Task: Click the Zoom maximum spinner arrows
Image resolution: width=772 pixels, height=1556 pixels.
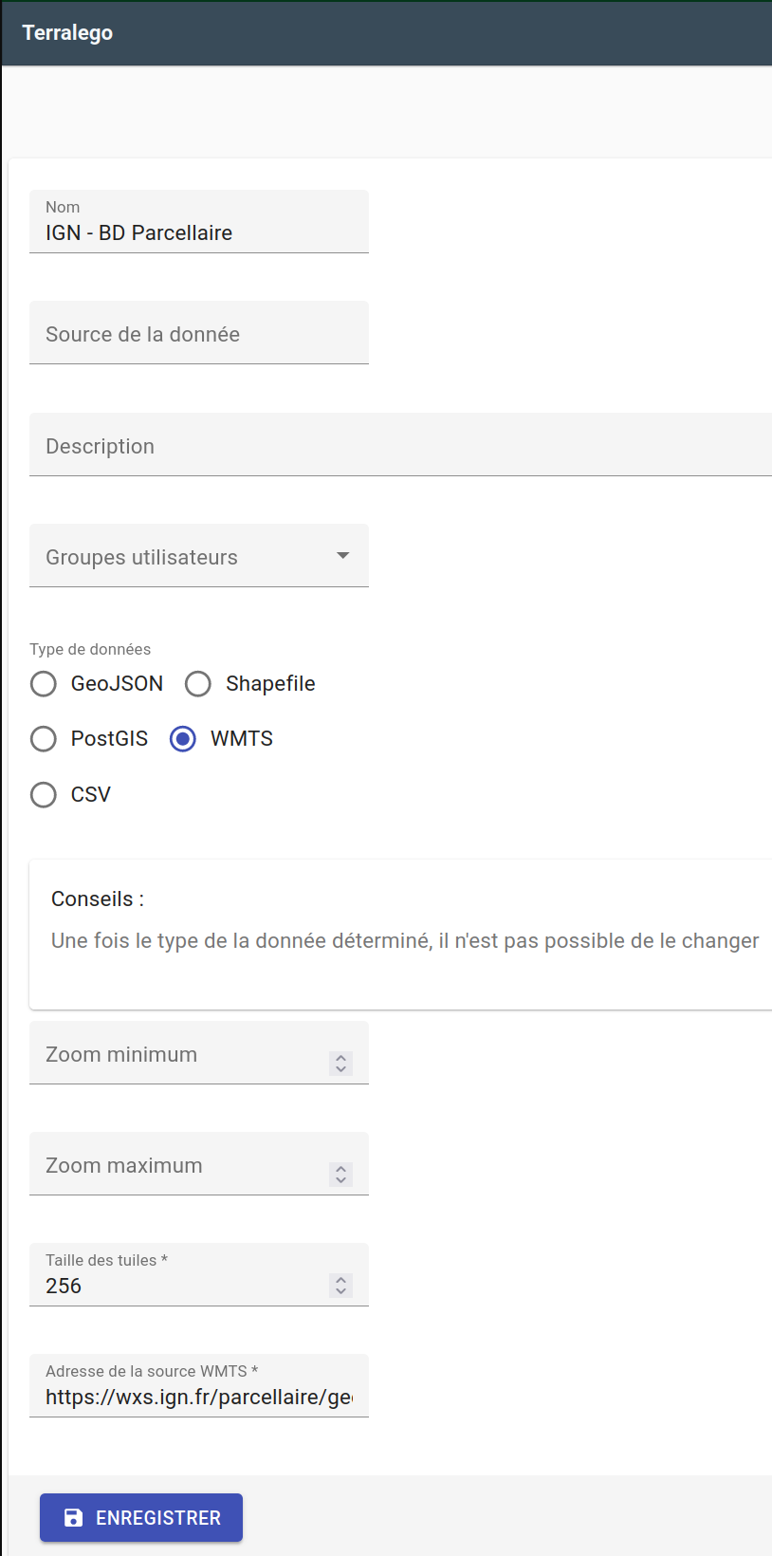Action: pyautogui.click(x=341, y=1175)
